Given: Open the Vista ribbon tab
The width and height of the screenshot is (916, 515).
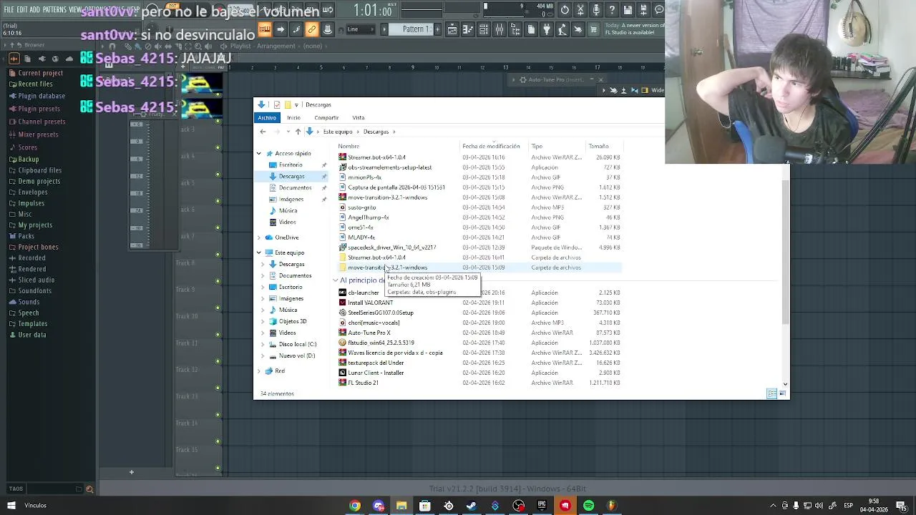Looking at the screenshot, I should point(359,117).
